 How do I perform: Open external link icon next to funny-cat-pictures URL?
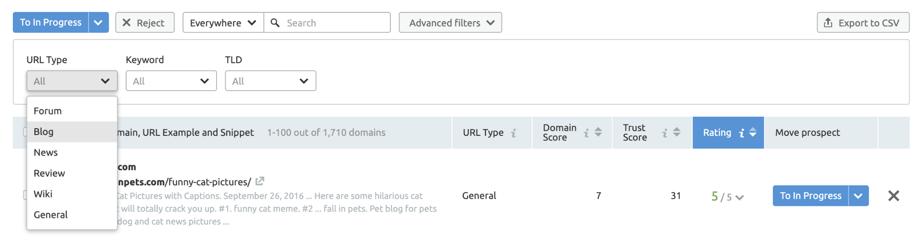(260, 181)
